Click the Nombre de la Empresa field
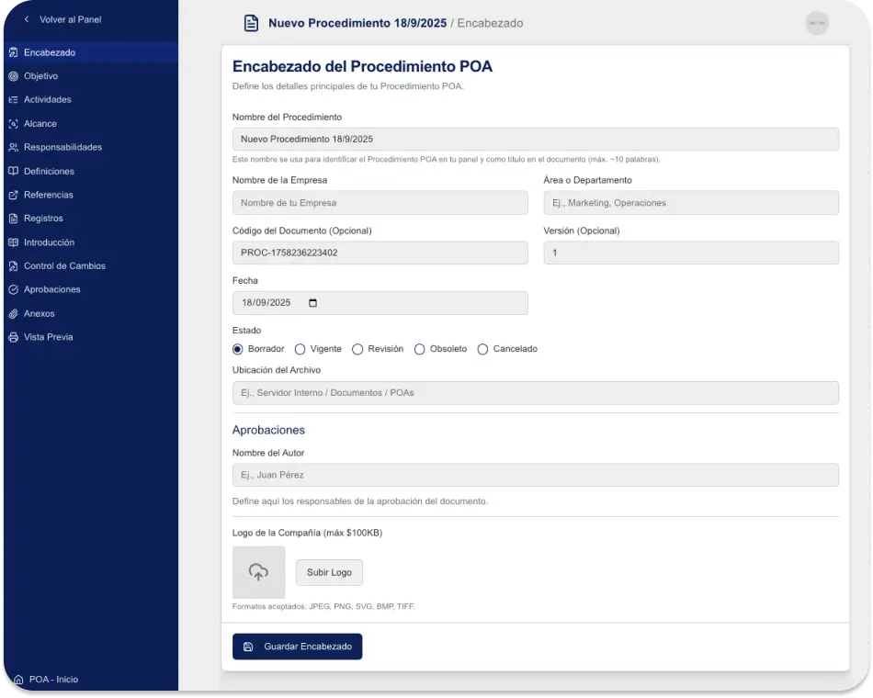The height and width of the screenshot is (698, 873). [x=380, y=203]
